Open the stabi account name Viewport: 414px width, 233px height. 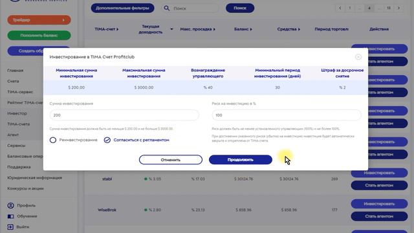107,179
